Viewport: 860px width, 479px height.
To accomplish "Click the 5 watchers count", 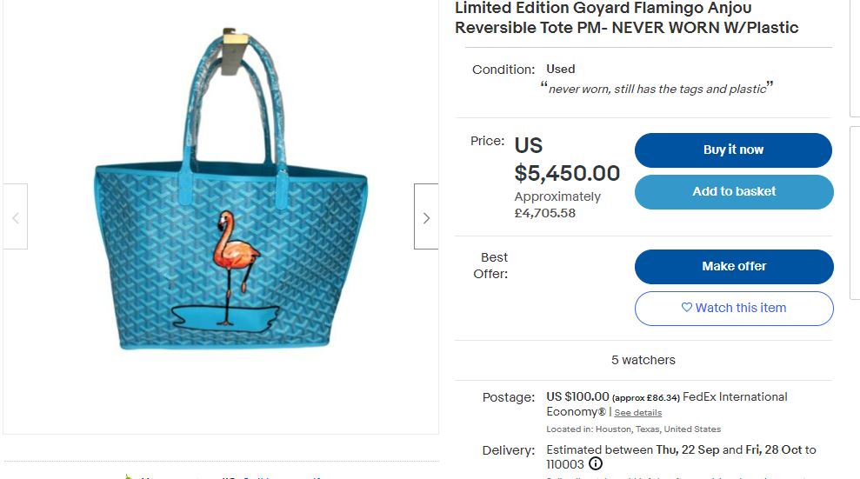I will tap(643, 360).
